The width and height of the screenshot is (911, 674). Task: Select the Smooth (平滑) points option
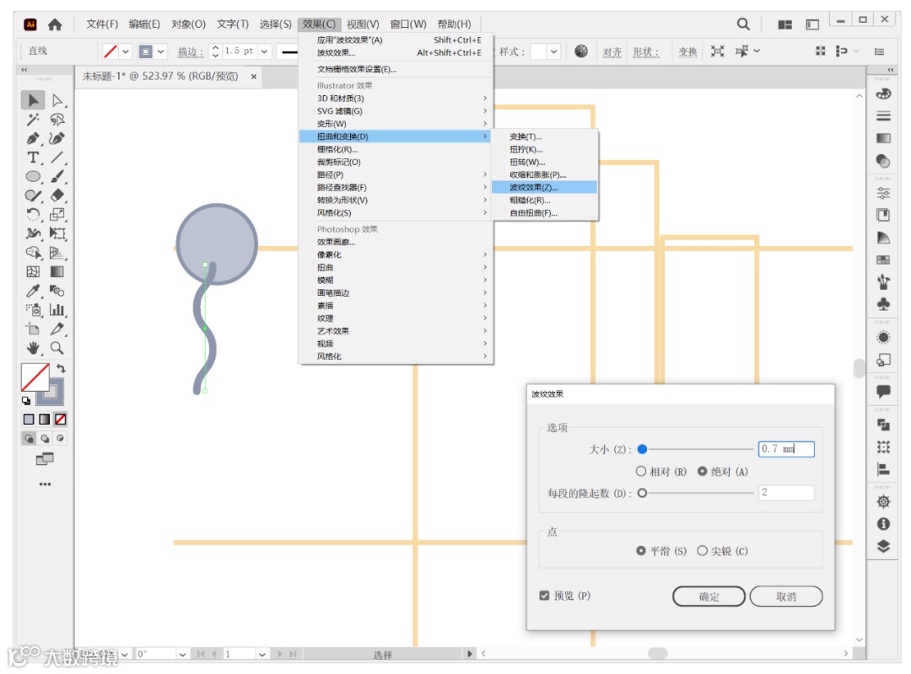641,550
